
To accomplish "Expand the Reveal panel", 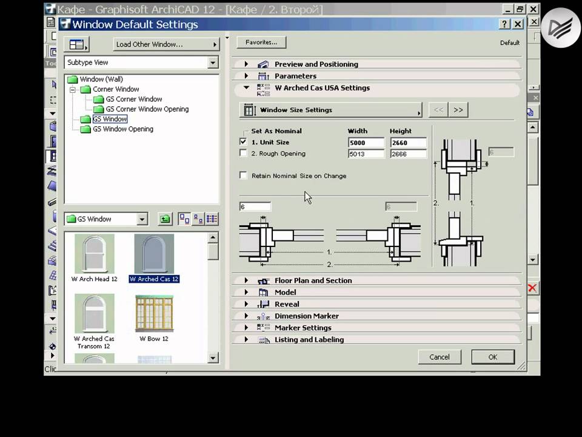I will coord(246,304).
